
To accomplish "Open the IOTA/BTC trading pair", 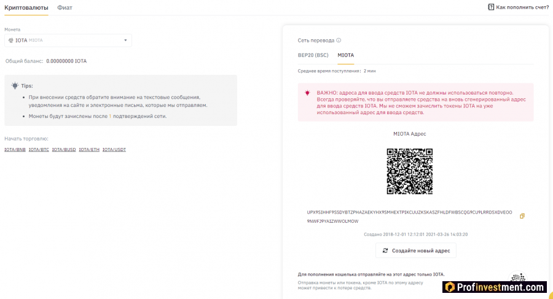I will pyautogui.click(x=39, y=150).
